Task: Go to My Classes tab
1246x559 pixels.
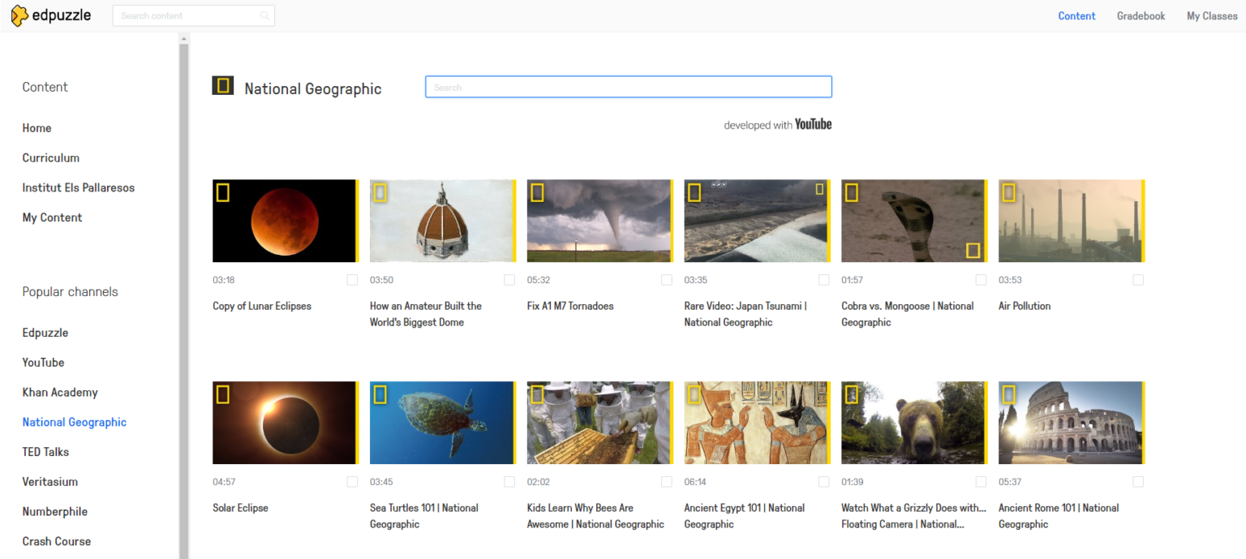Action: [x=1212, y=16]
